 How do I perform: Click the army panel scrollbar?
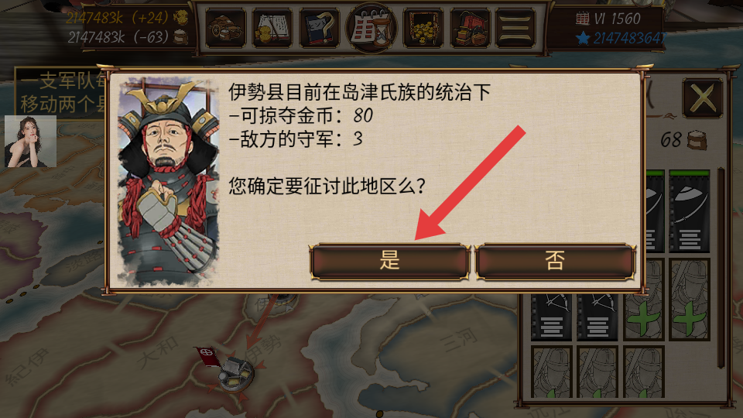click(x=721, y=268)
